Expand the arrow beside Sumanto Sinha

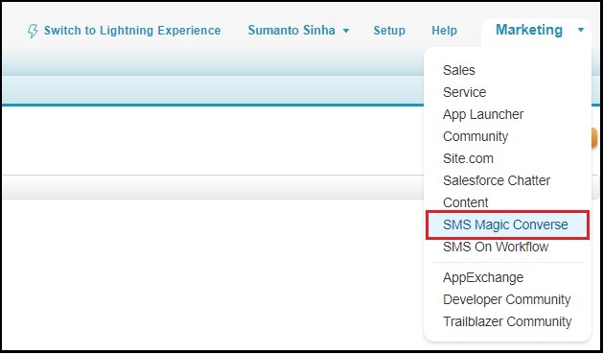tap(346, 31)
